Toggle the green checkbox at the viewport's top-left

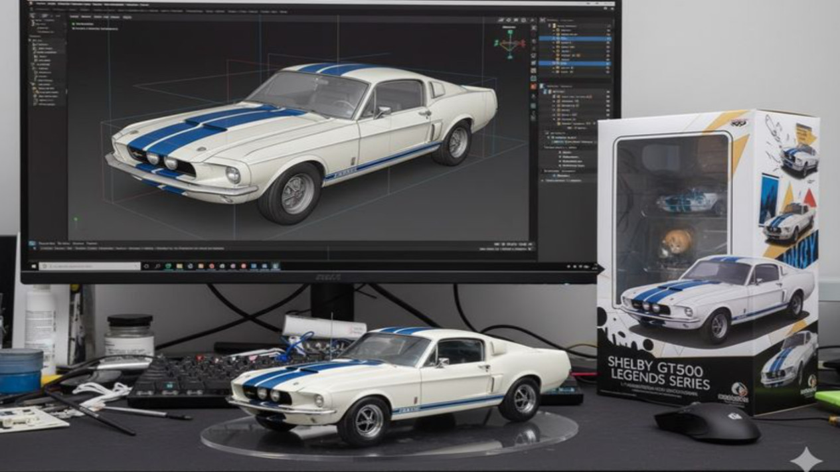[x=73, y=24]
